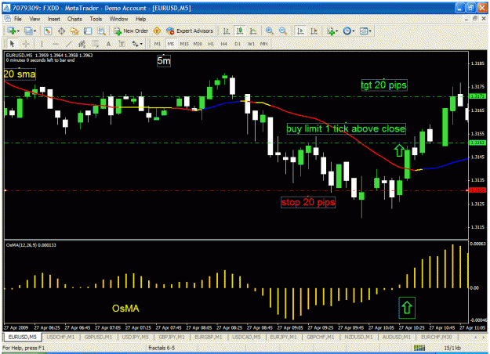Select the Equidistant Channel tool
This screenshot has height=354, width=490.
click(x=82, y=44)
